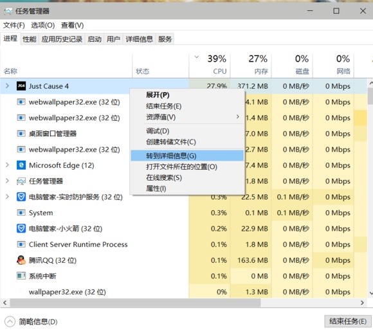
Task: Sort by the 状态 column header
Action: point(161,66)
